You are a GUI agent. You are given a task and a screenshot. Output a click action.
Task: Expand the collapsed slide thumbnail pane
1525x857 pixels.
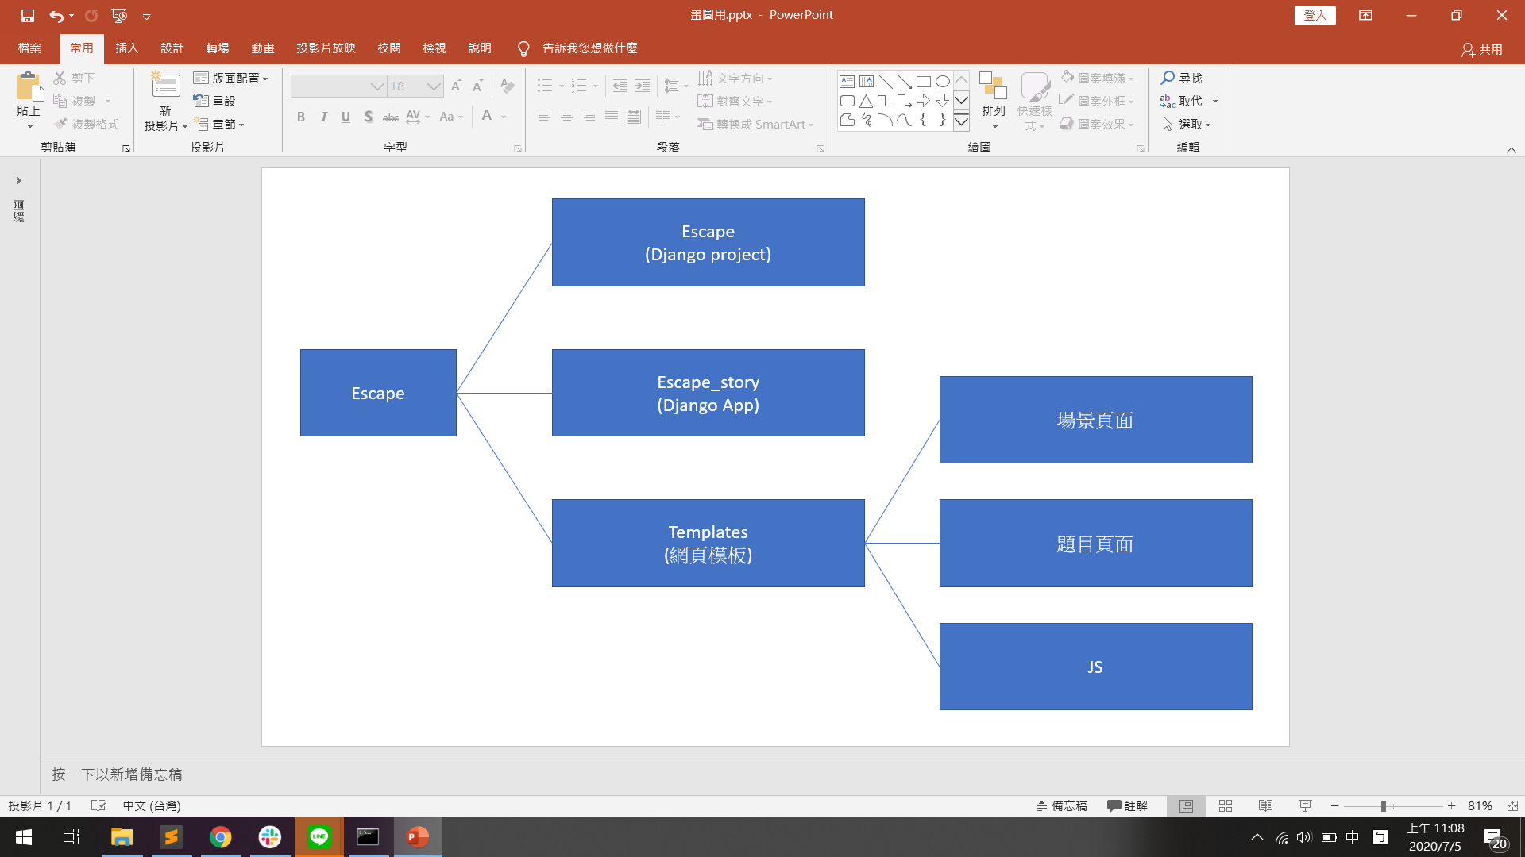click(x=18, y=181)
